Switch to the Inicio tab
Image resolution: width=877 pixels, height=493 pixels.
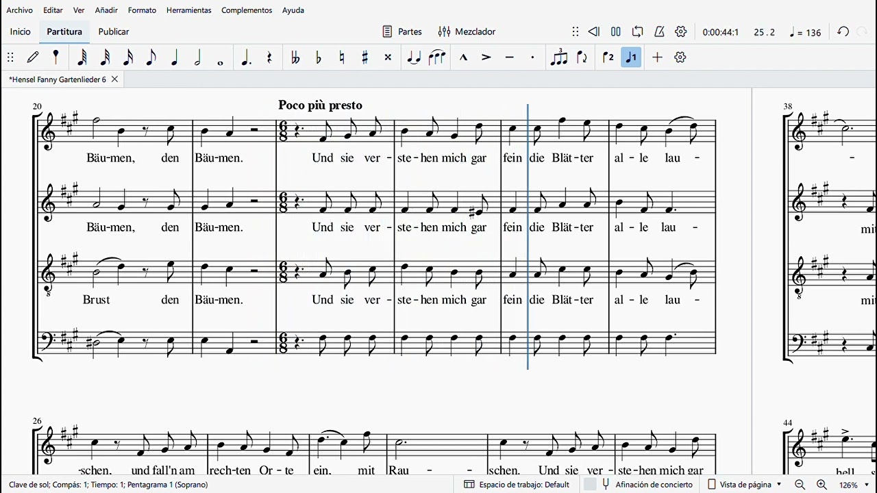point(21,31)
